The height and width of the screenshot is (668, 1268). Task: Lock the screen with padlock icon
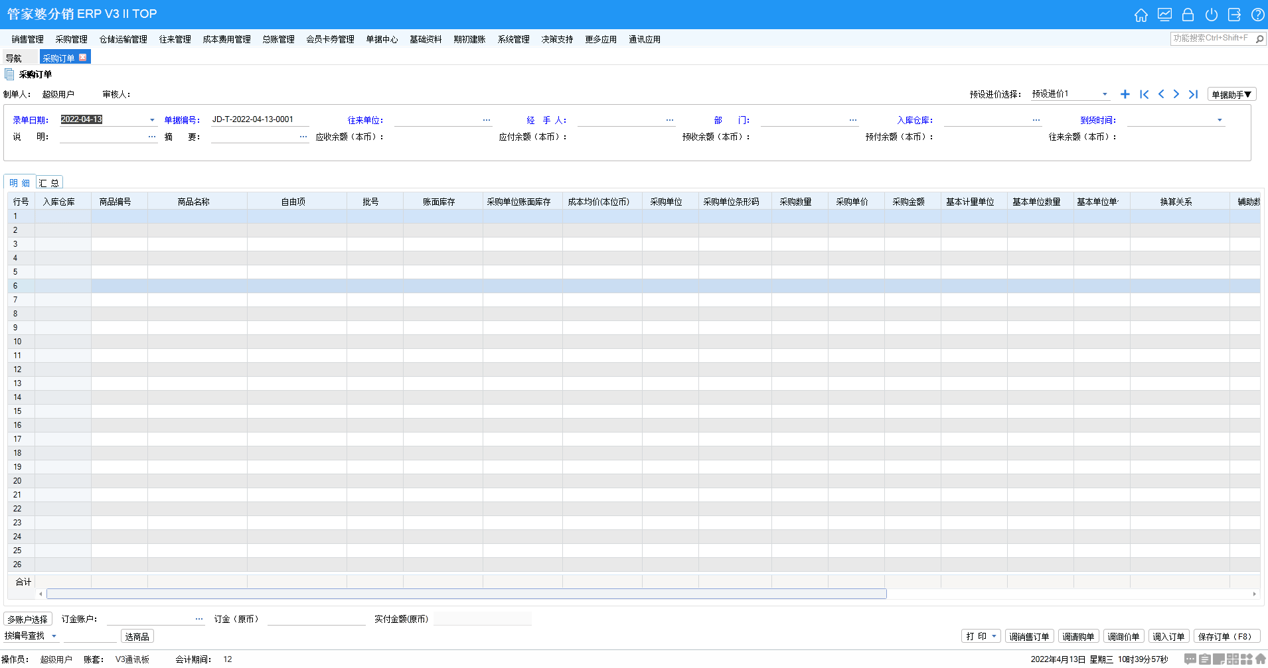(1188, 15)
